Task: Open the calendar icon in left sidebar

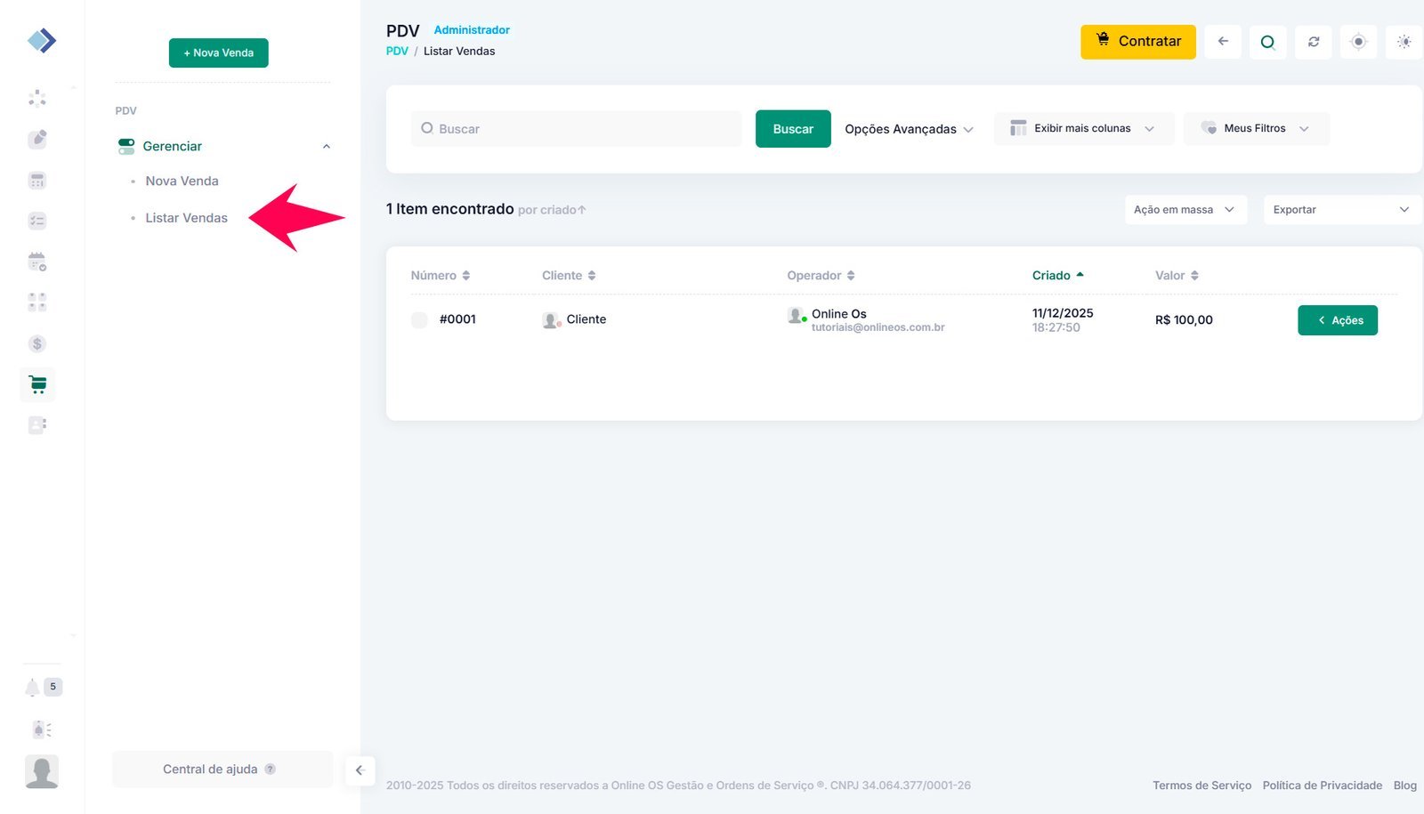Action: point(37,262)
